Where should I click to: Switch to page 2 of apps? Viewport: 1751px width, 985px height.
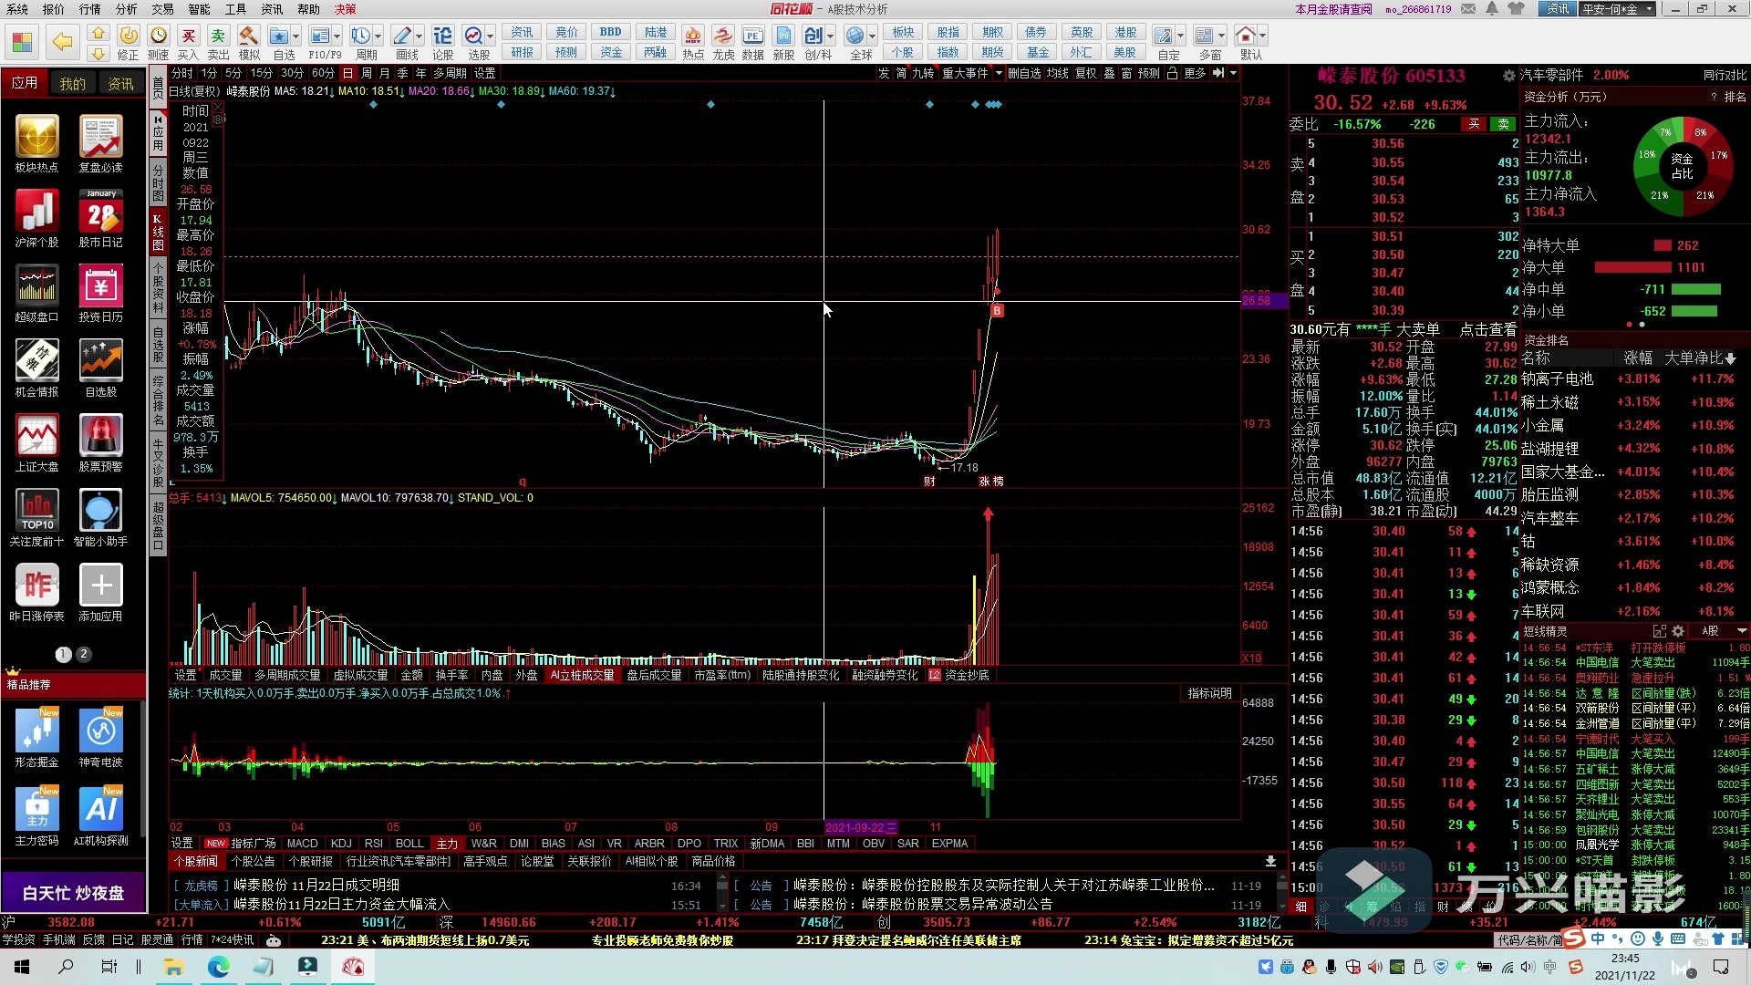coord(84,654)
